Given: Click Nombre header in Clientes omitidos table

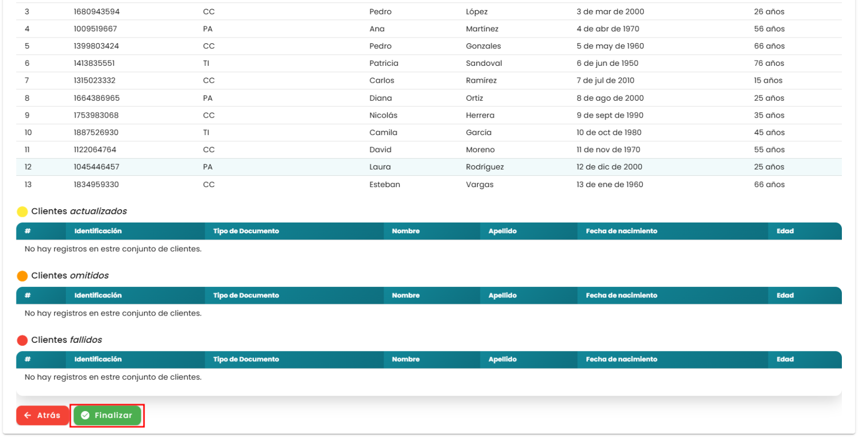Looking at the screenshot, I should (x=406, y=296).
